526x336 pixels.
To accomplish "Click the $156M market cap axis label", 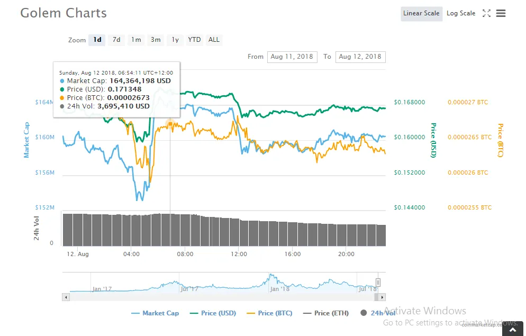I will tap(44, 172).
